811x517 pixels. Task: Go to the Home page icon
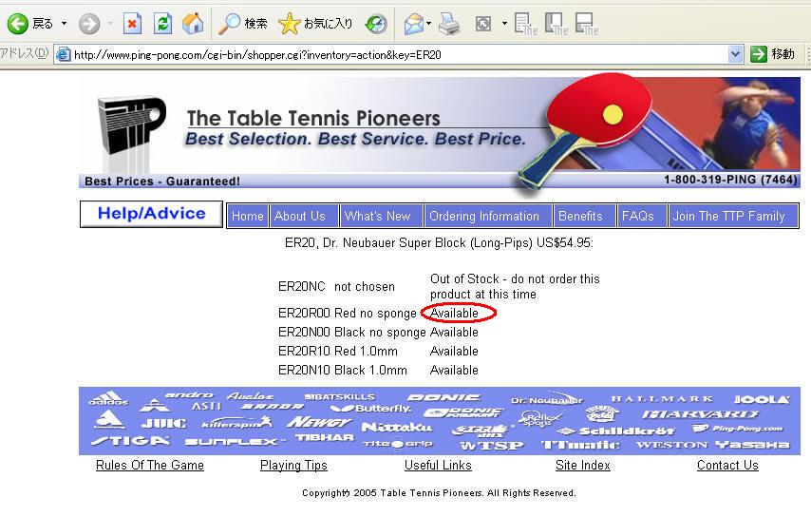tap(193, 24)
